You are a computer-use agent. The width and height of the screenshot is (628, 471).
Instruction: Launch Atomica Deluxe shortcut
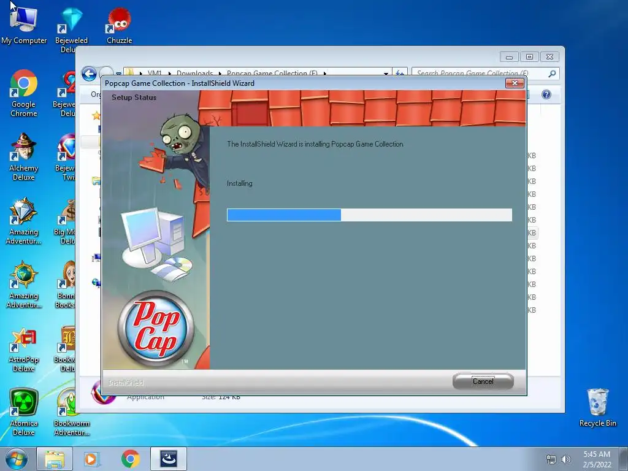tap(24, 412)
